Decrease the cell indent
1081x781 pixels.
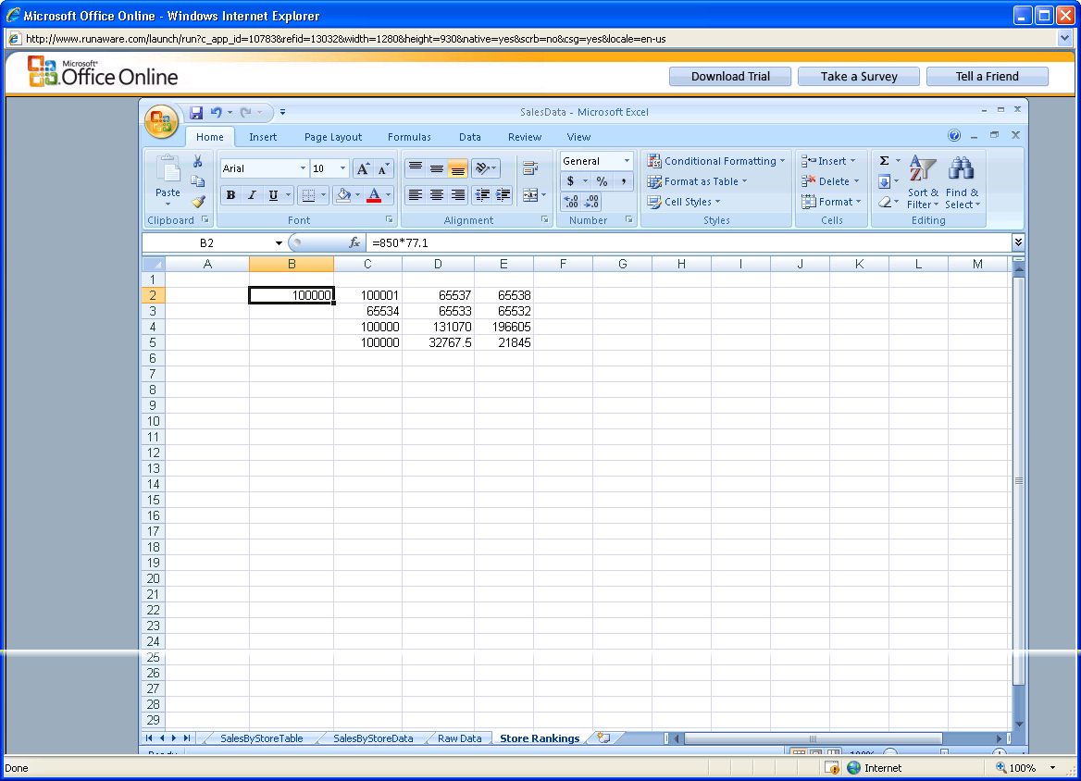point(482,195)
